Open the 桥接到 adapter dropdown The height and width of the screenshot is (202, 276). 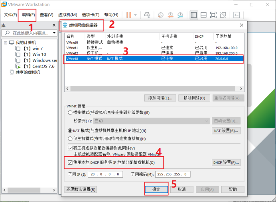pyautogui.click(x=152, y=121)
